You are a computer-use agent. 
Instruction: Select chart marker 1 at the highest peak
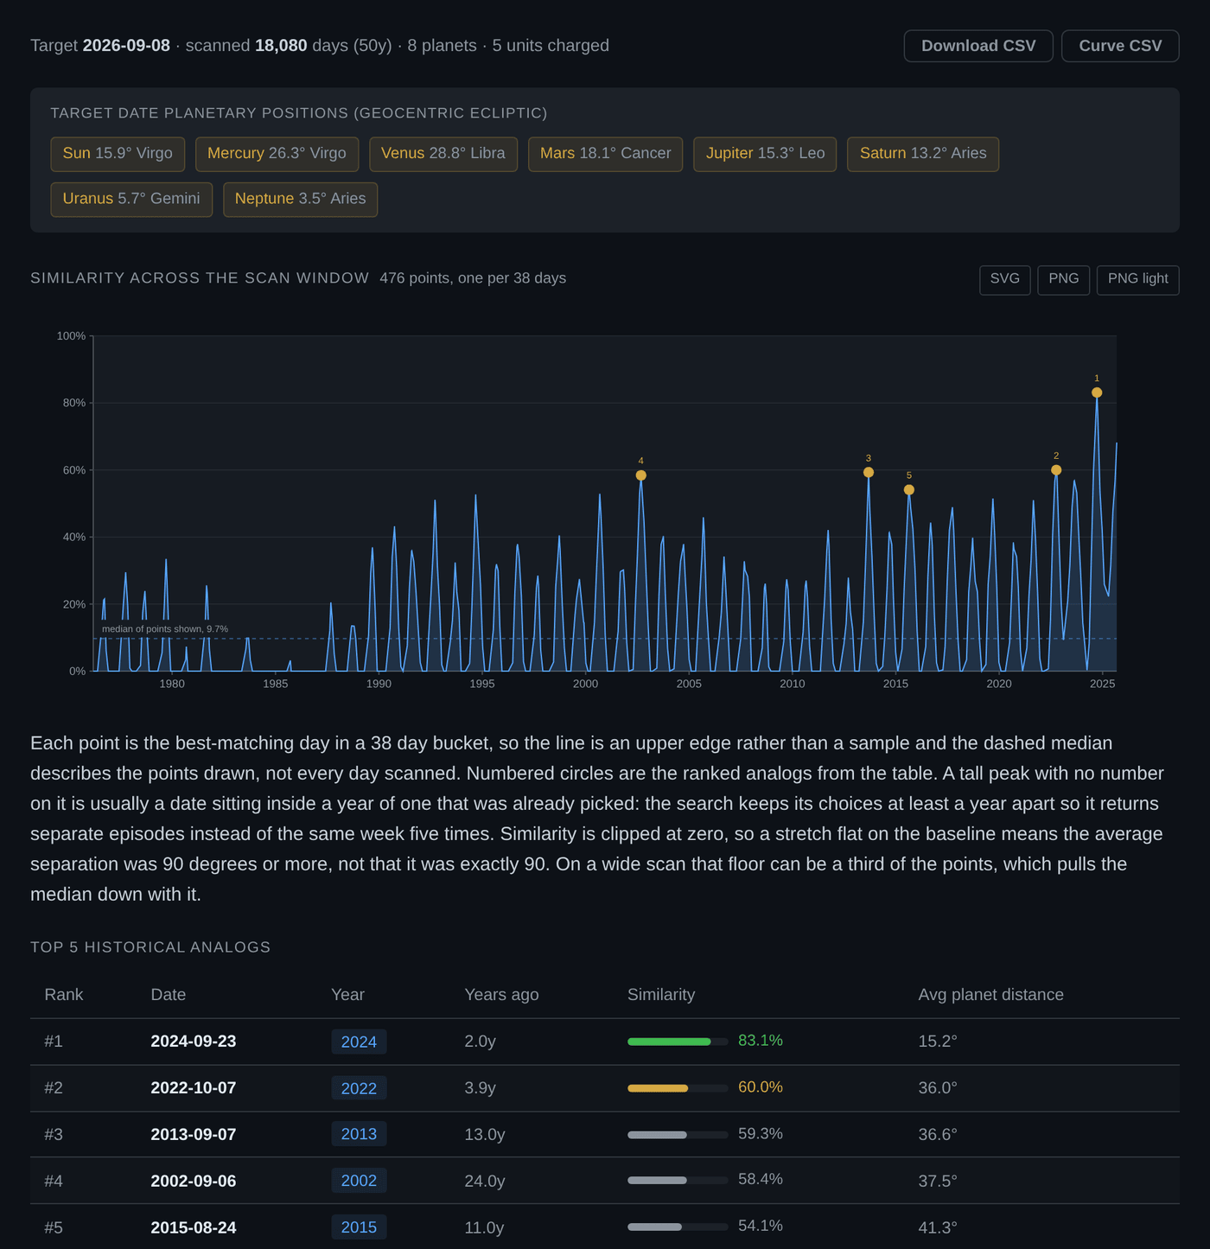click(1097, 392)
